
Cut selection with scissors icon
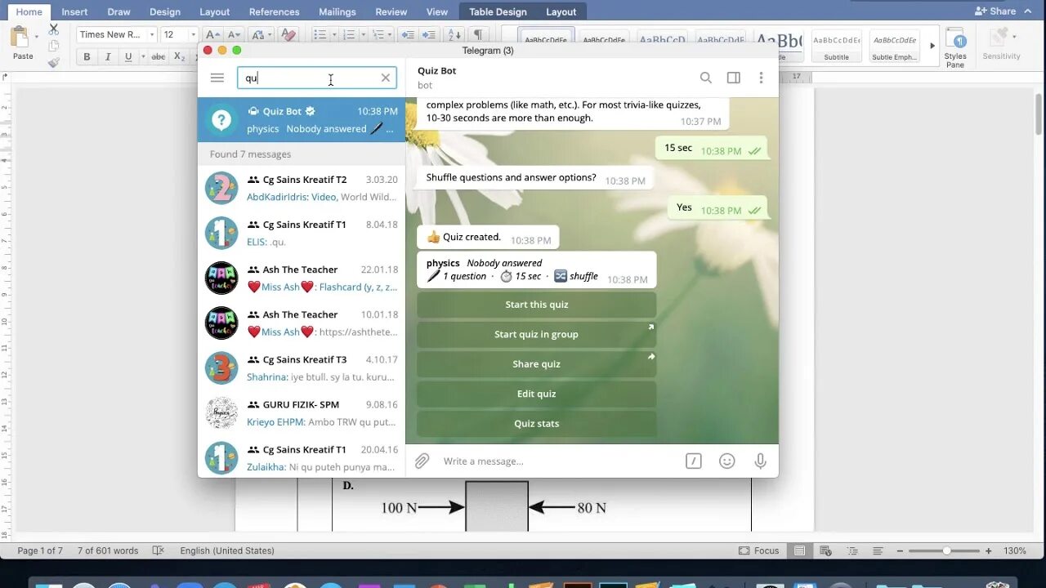pos(54,29)
